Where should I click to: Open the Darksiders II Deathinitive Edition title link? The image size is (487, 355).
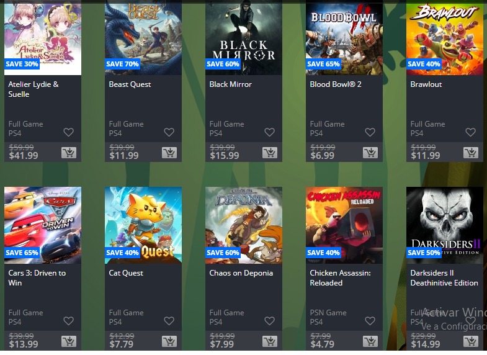[x=444, y=278]
